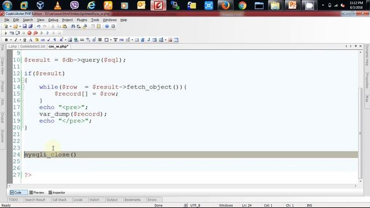Image resolution: width=370 pixels, height=208 pixels.
Task: Click the Save All toolbar icon
Action: (x=31, y=27)
